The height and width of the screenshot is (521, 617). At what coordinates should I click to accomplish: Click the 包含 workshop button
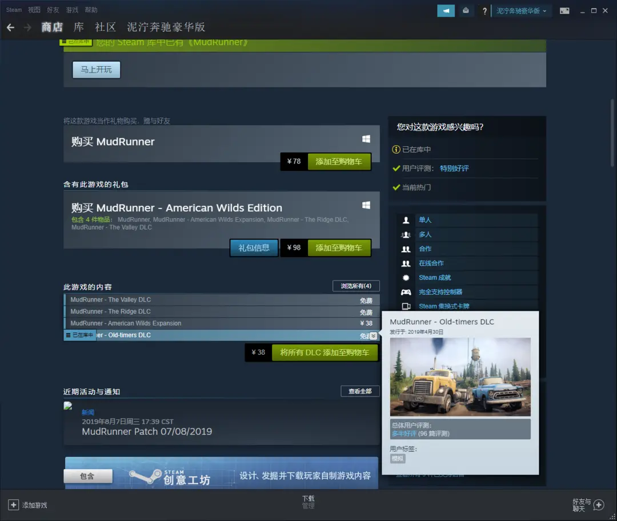(88, 476)
